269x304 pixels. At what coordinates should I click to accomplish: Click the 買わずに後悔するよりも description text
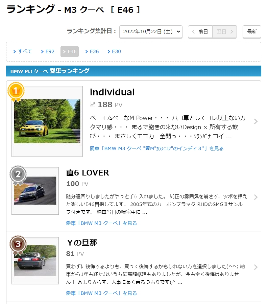click(x=155, y=274)
